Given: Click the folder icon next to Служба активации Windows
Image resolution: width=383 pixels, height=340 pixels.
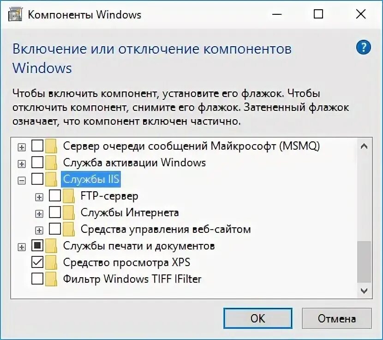Looking at the screenshot, I should point(51,163).
